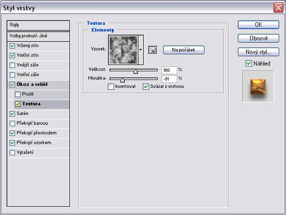Image resolution: width=286 pixels, height=215 pixels.
Task: Select the Styly list item
Action: tap(38, 25)
